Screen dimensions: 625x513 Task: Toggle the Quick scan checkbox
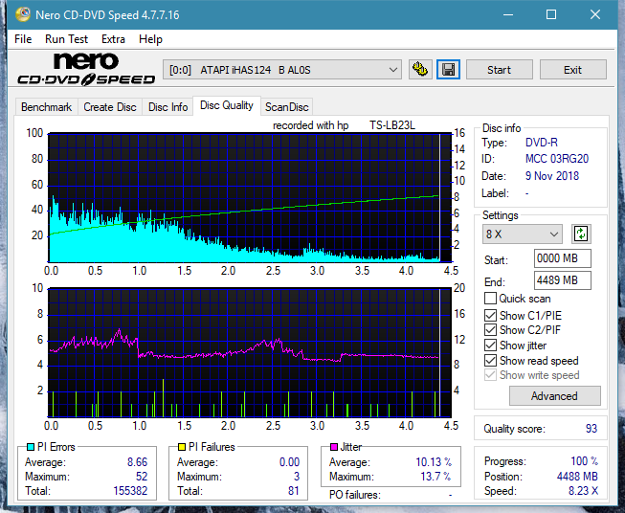(x=490, y=299)
